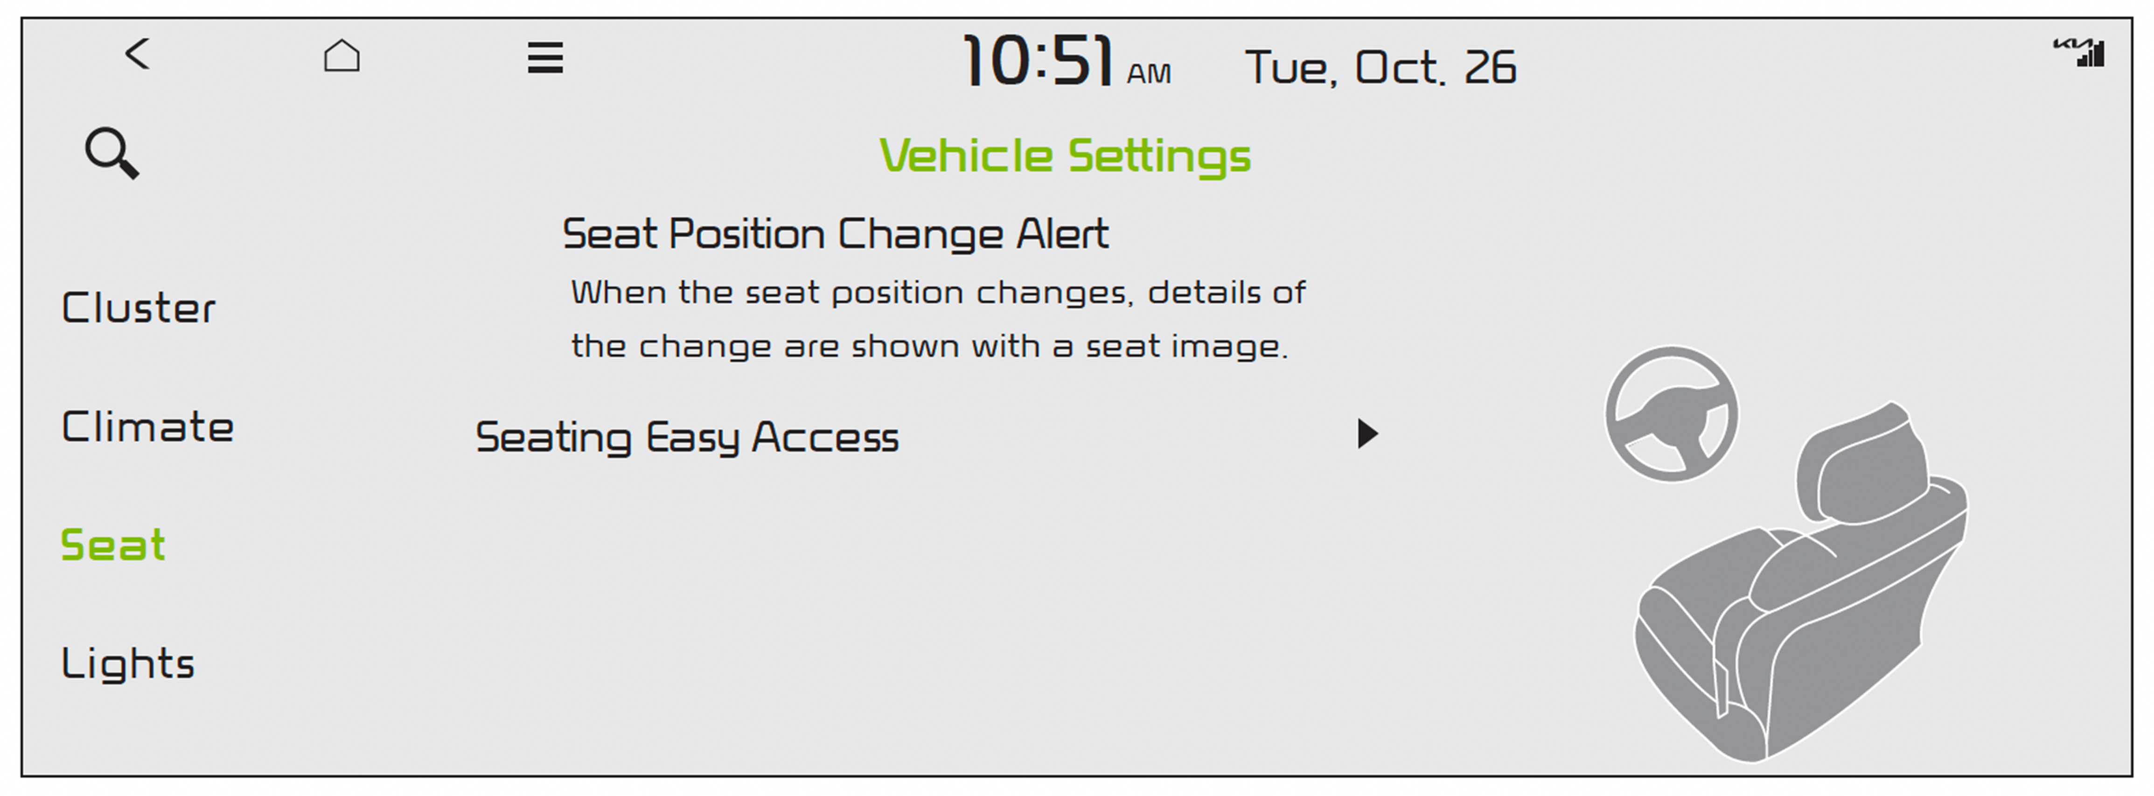2154x796 pixels.
Task: Tap the AM indicator beside clock
Action: (x=1149, y=74)
